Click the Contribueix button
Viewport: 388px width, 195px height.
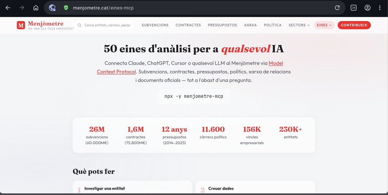[x=354, y=25]
